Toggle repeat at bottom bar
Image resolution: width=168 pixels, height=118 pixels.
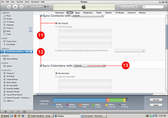pos(18,112)
